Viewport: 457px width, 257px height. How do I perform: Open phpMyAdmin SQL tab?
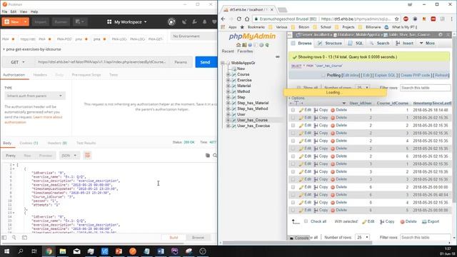[x=356, y=43]
